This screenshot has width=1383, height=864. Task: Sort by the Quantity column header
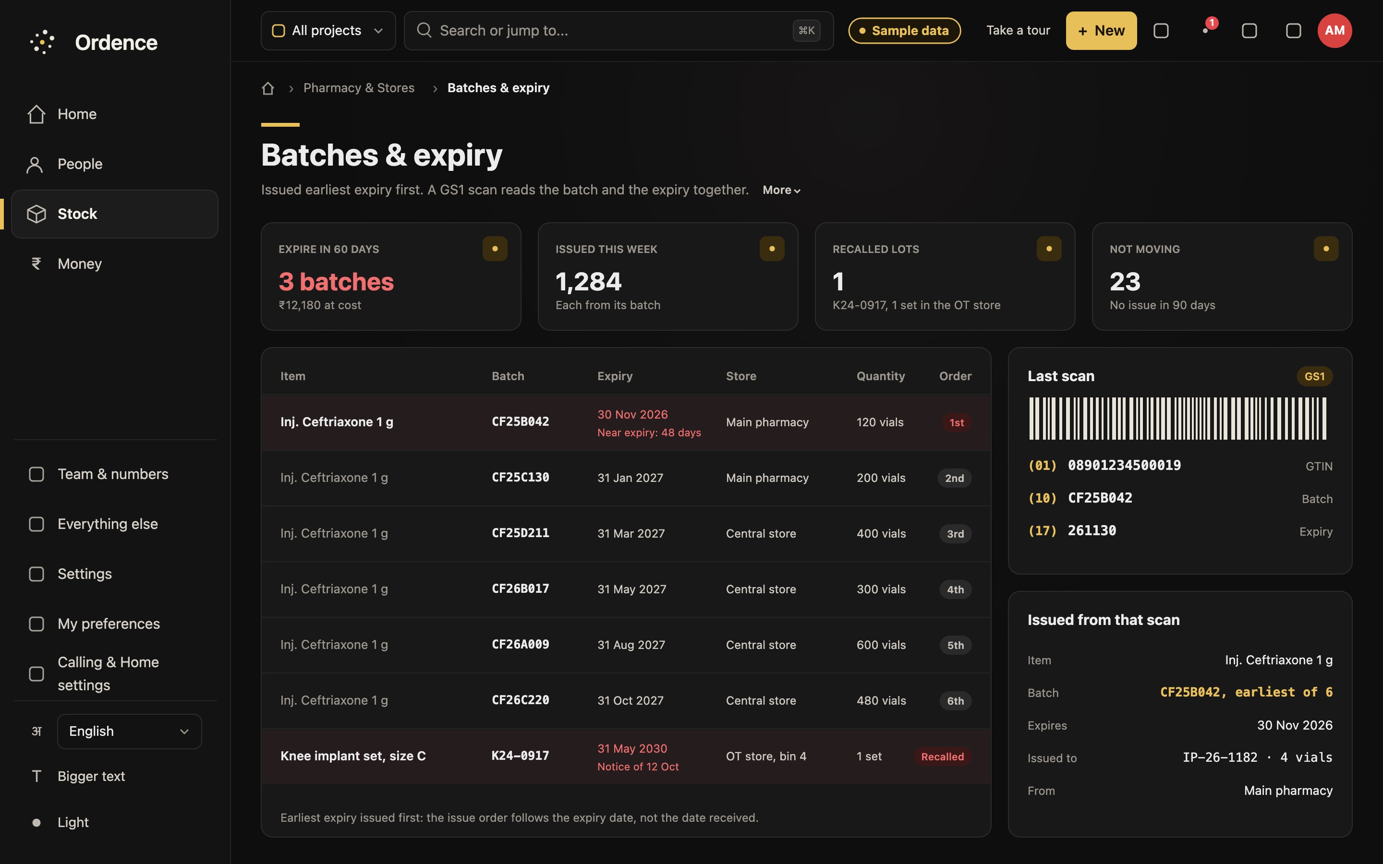click(881, 376)
